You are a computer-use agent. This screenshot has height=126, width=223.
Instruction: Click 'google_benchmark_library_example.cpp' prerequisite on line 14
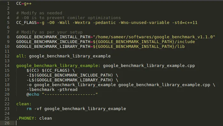tap(149, 66)
